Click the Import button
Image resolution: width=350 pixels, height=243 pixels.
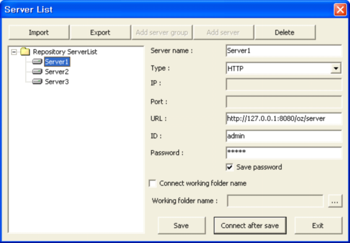39,32
